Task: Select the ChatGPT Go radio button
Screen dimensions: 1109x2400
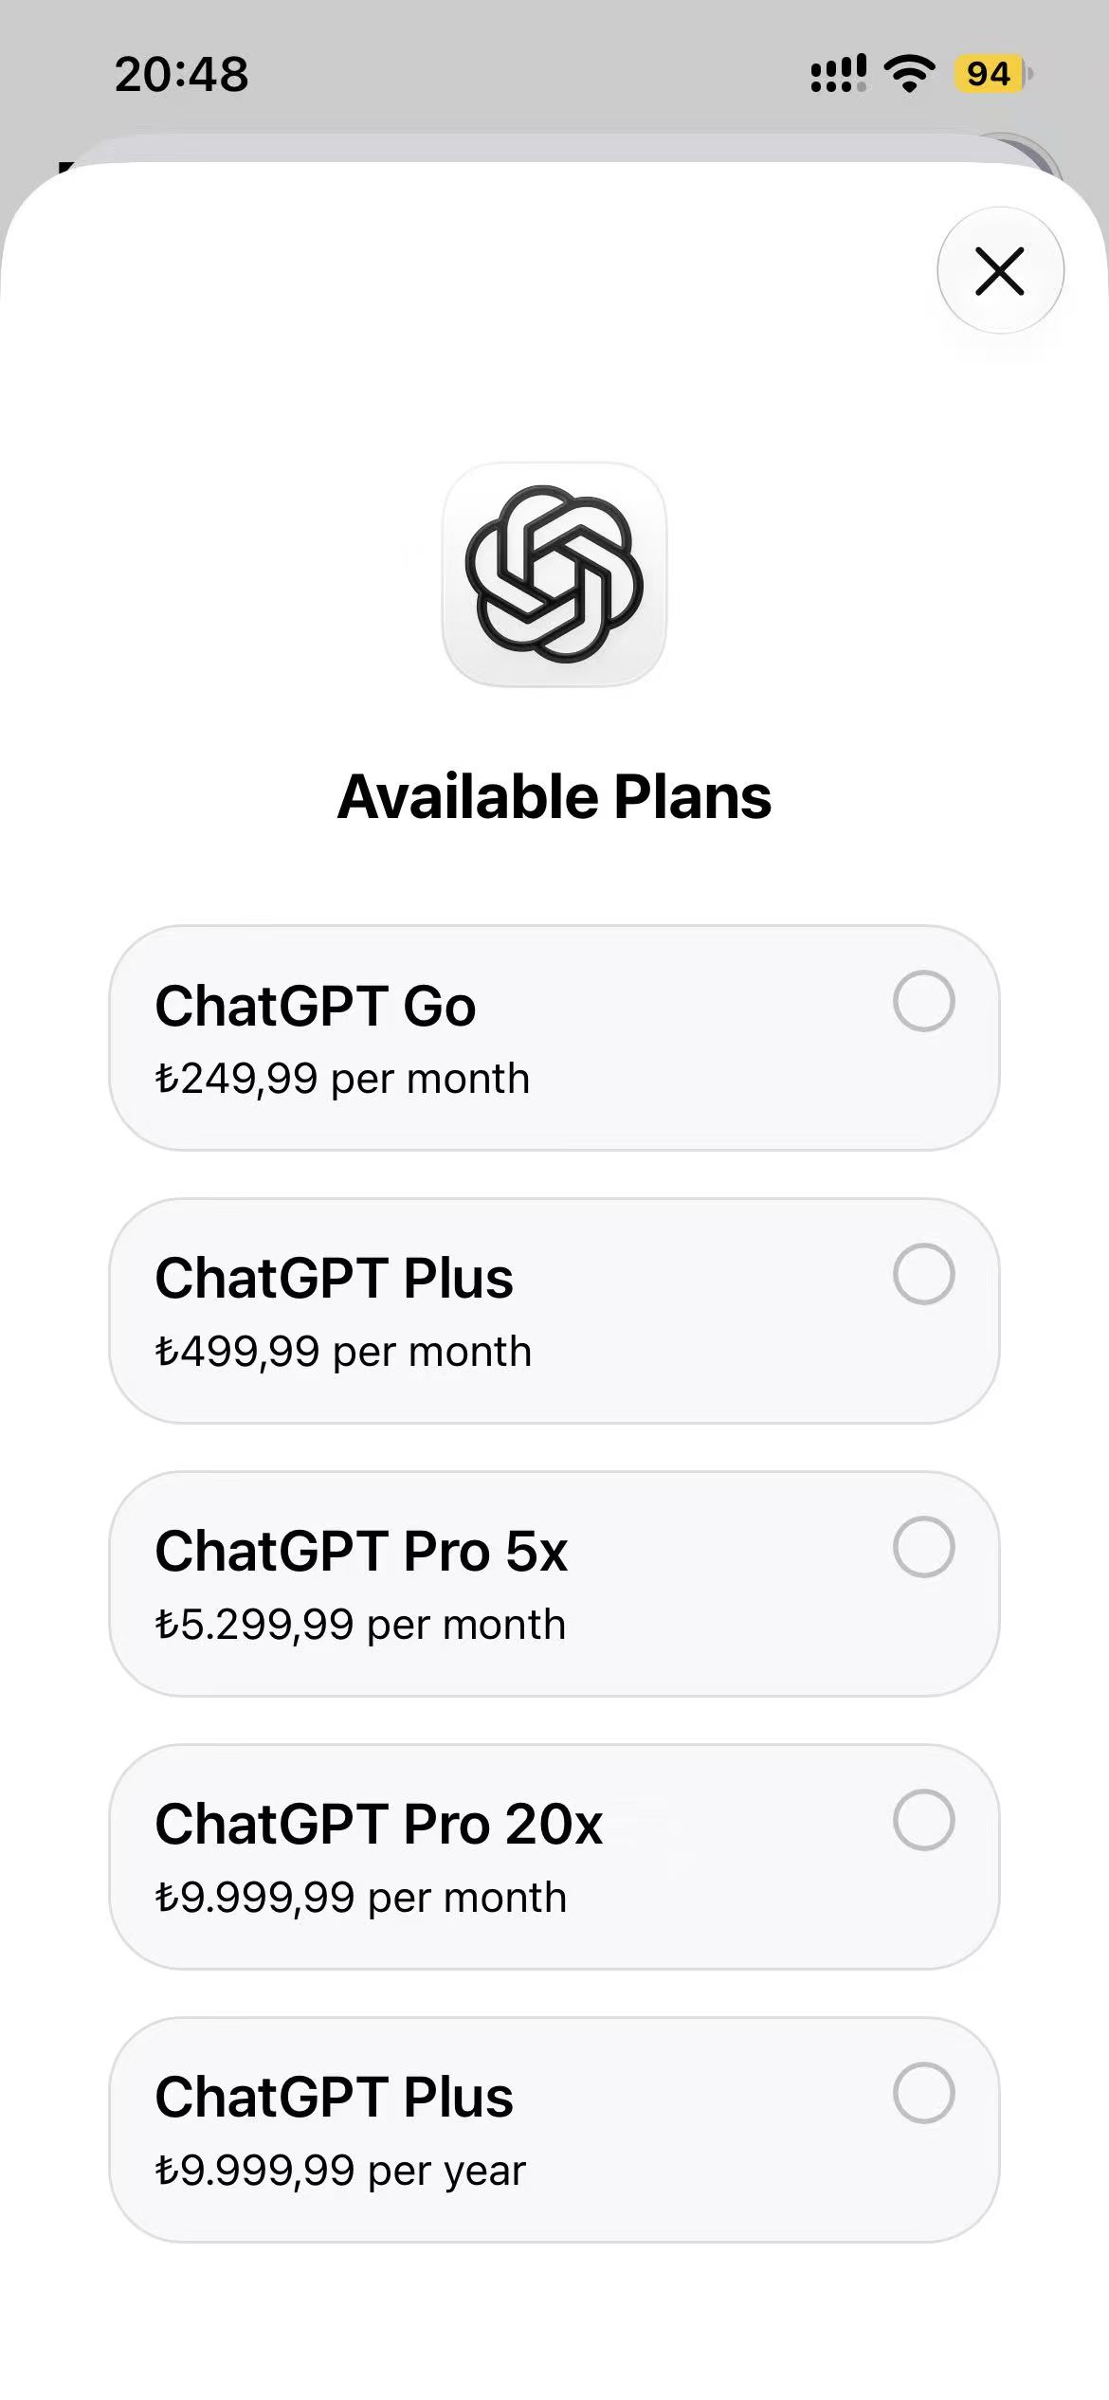Action: pos(923,1000)
